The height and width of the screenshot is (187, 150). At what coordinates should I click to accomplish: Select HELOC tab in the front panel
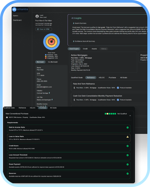point(33,108)
